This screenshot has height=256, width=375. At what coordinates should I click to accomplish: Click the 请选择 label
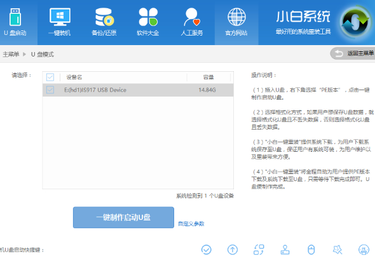click(22, 76)
